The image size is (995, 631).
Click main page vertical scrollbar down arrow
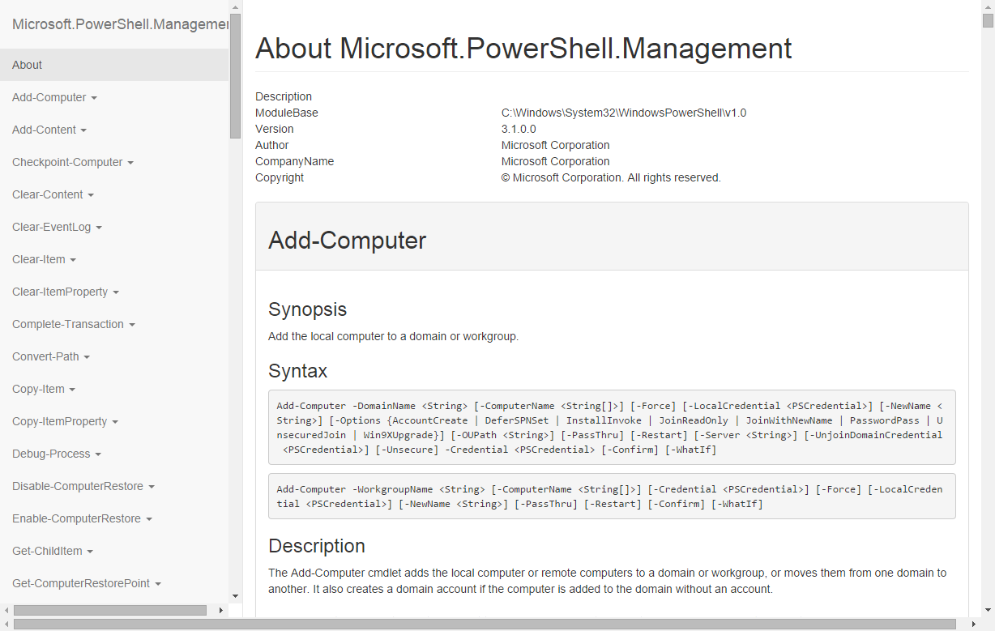tap(988, 610)
